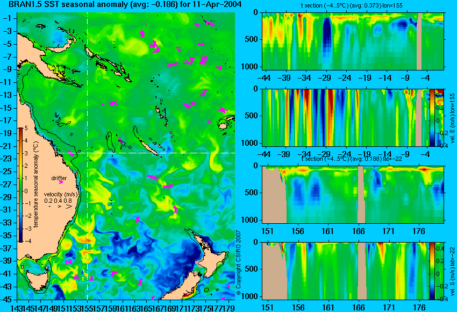457x312 pixels.
Task: Click latitude label '-45' on the map axis
Action: [x=7, y=300]
